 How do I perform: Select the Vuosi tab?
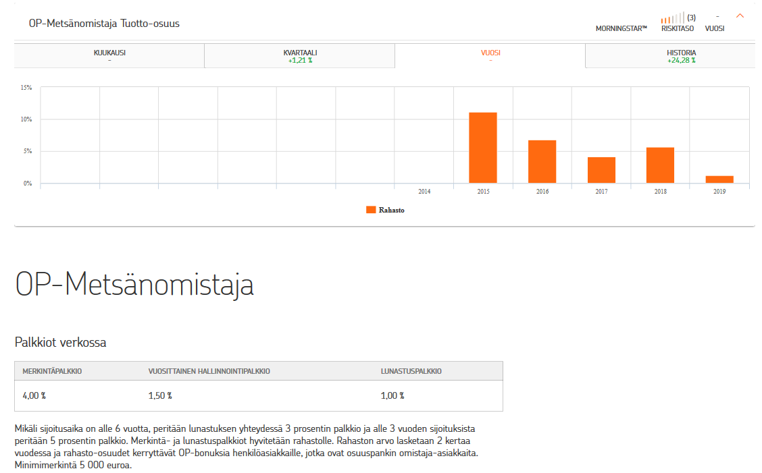[490, 56]
